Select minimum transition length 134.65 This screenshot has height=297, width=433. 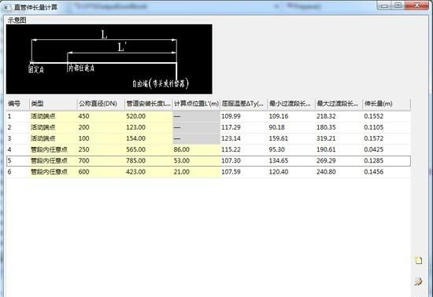pyautogui.click(x=279, y=160)
